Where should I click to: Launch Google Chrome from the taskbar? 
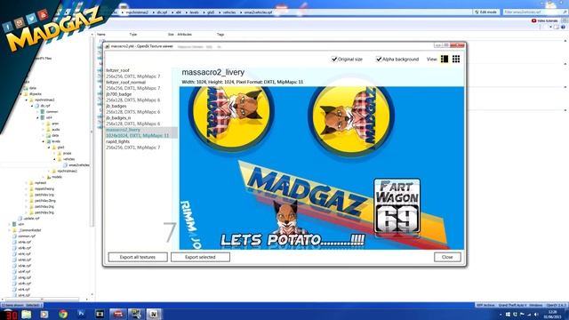point(63,314)
